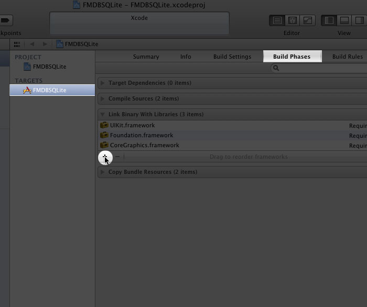
Task: Go back in jump bar history
Action: point(32,44)
